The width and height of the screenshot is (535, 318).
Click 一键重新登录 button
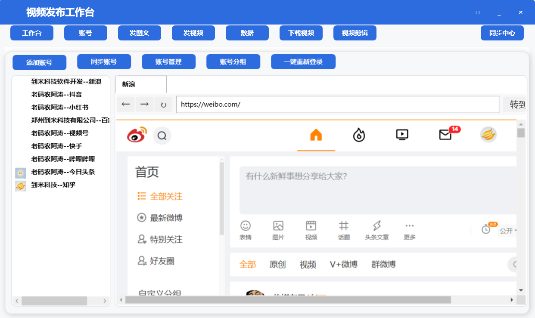(303, 62)
